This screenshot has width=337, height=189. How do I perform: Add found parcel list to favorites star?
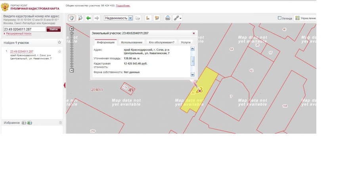tap(59, 42)
